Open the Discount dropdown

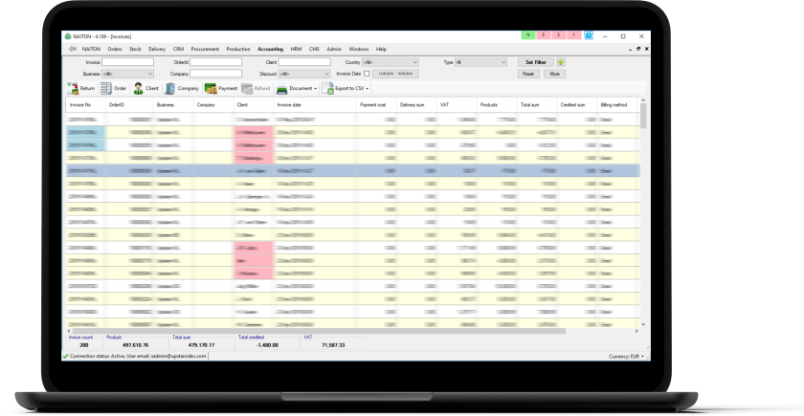305,74
